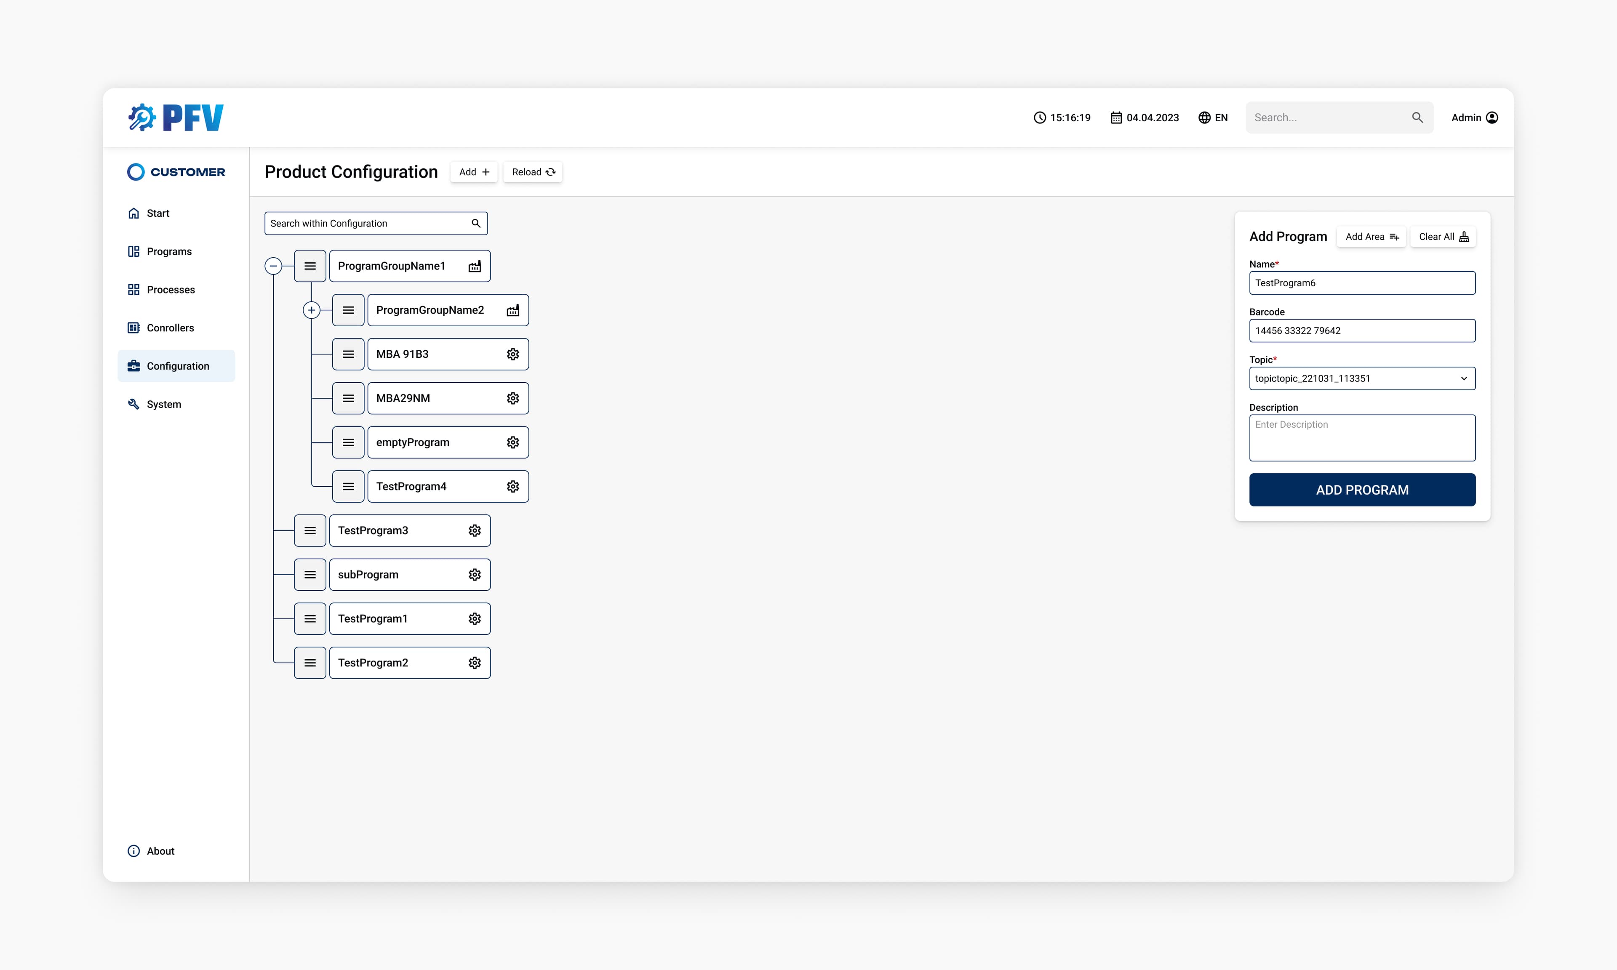This screenshot has width=1617, height=970.
Task: Click the Name field containing TestProgram6
Action: coord(1362,283)
